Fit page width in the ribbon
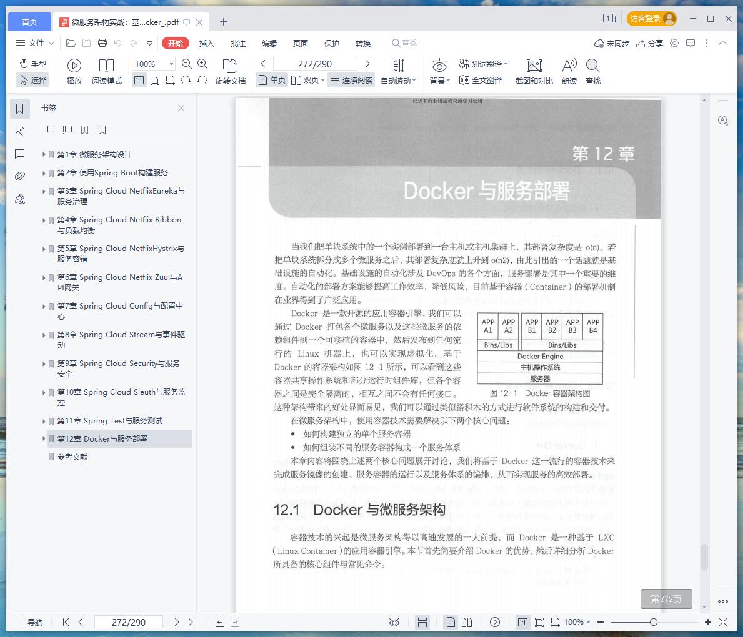The width and height of the screenshot is (743, 637). pyautogui.click(x=170, y=80)
